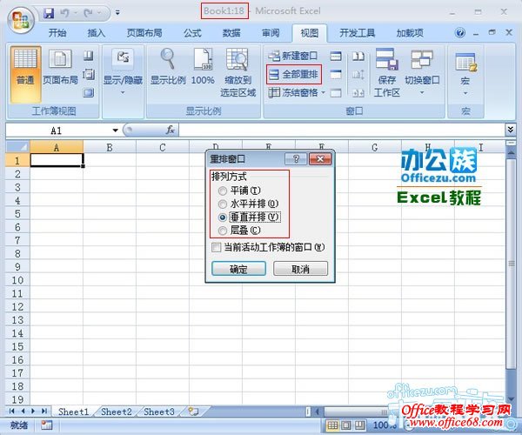Image resolution: width=522 pixels, height=435 pixels.
Task: Open 公式 Formulas tab
Action: [192, 33]
